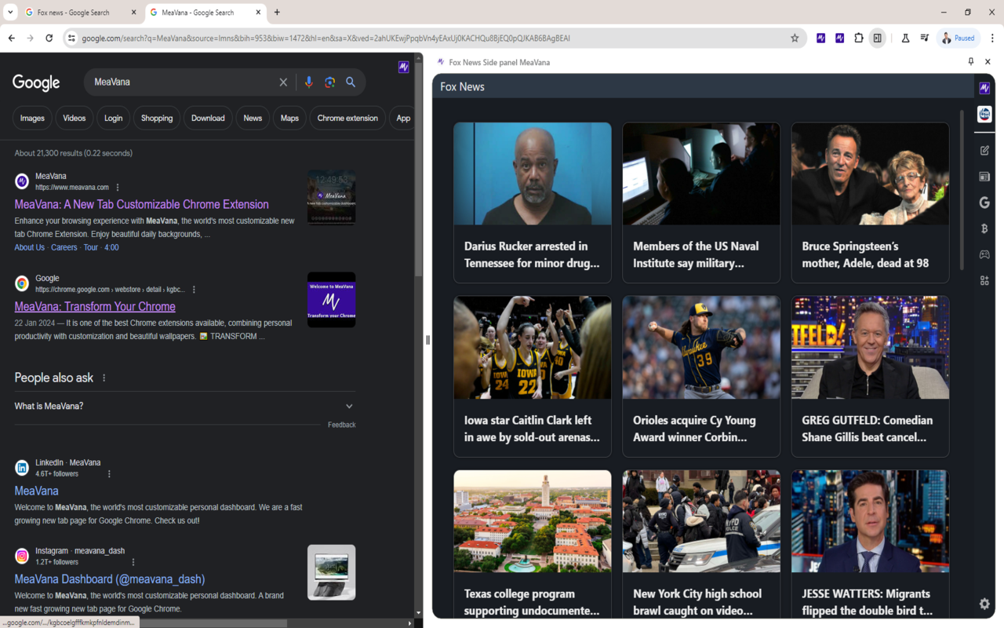
Task: Click the Google logo
Action: (x=36, y=82)
